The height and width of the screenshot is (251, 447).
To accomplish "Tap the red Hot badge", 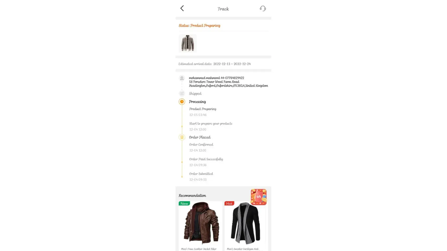I will [229, 204].
